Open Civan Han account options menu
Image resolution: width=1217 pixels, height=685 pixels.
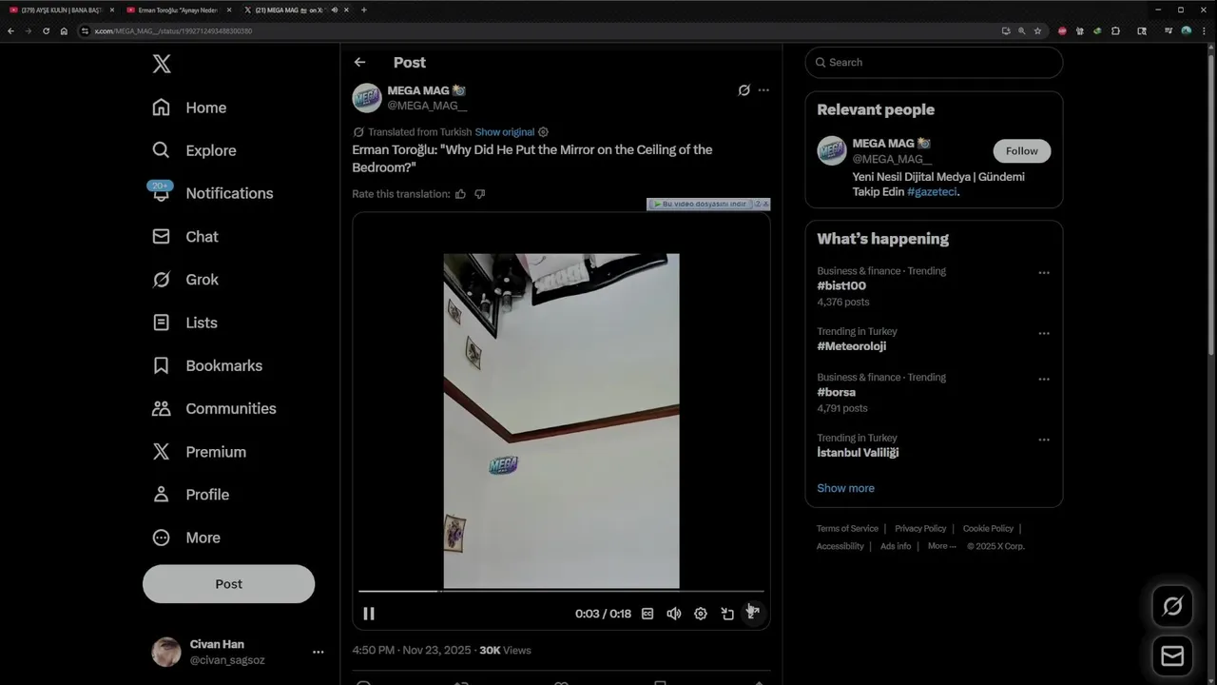[318, 652]
